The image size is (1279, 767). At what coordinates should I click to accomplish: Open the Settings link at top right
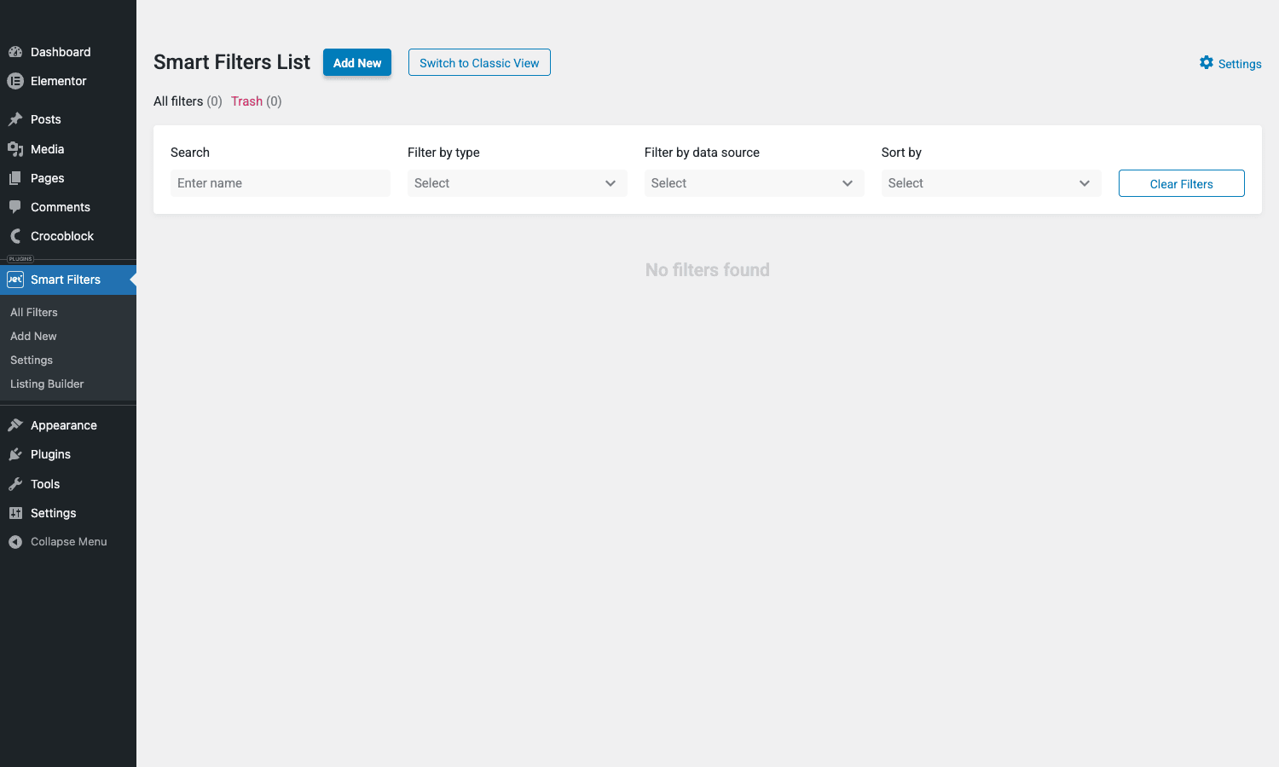[x=1230, y=63]
